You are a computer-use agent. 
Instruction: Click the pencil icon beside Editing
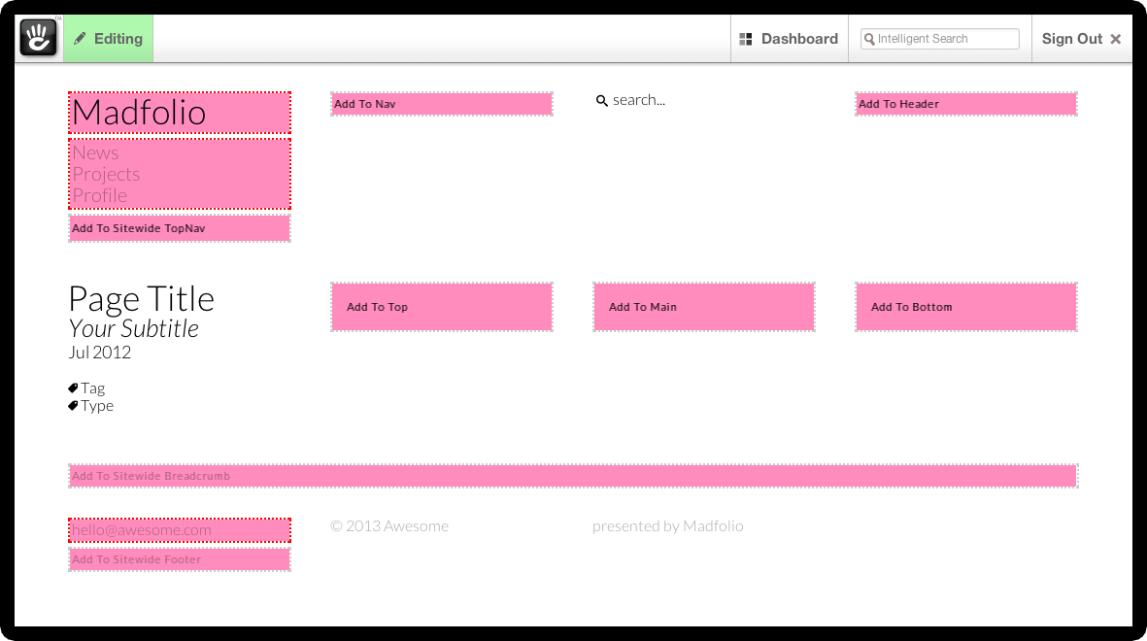(81, 39)
